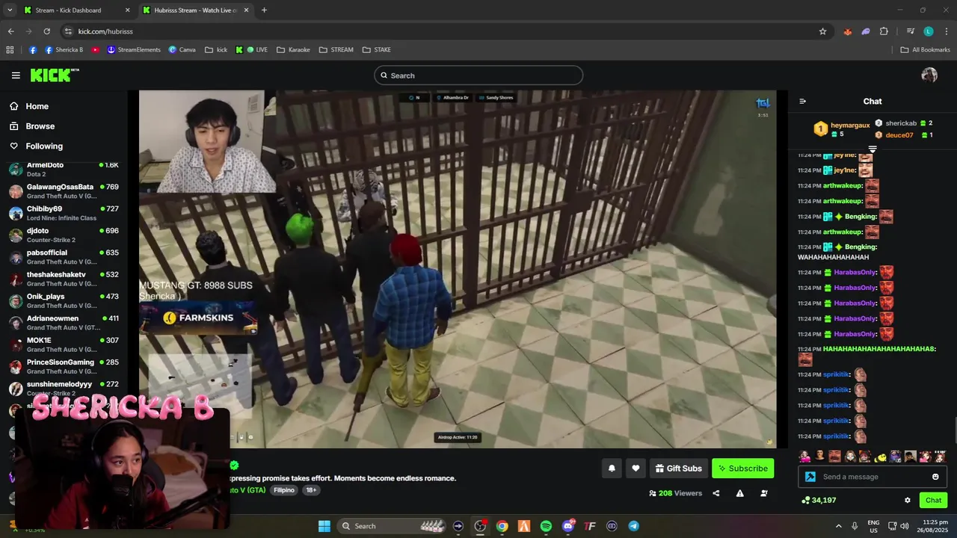Open Spotify from taskbar
The width and height of the screenshot is (957, 538).
pos(546,526)
